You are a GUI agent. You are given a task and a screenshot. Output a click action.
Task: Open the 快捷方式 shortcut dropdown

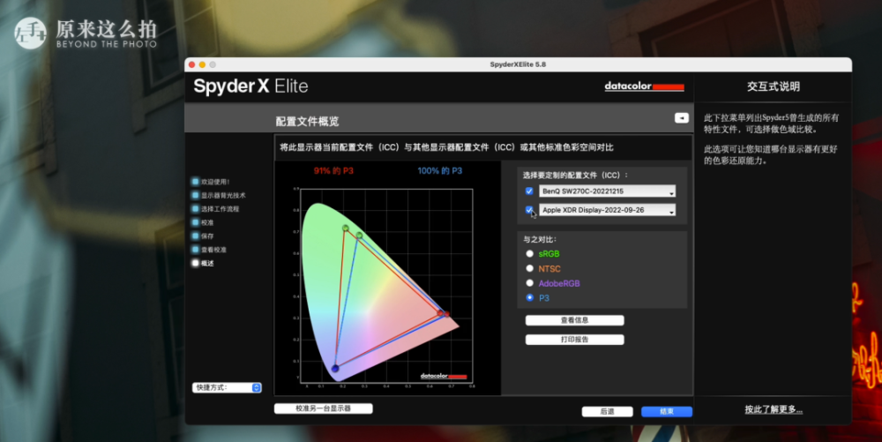227,387
